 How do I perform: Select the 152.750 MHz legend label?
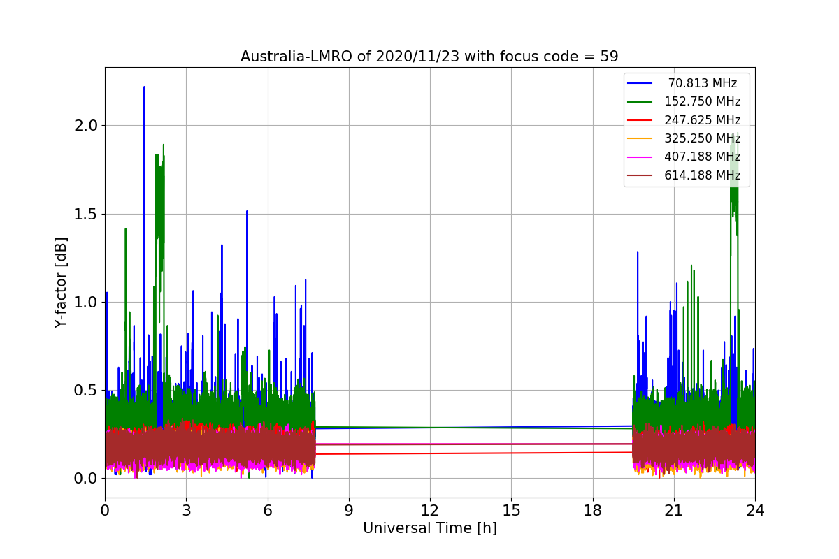pyautogui.click(x=703, y=101)
